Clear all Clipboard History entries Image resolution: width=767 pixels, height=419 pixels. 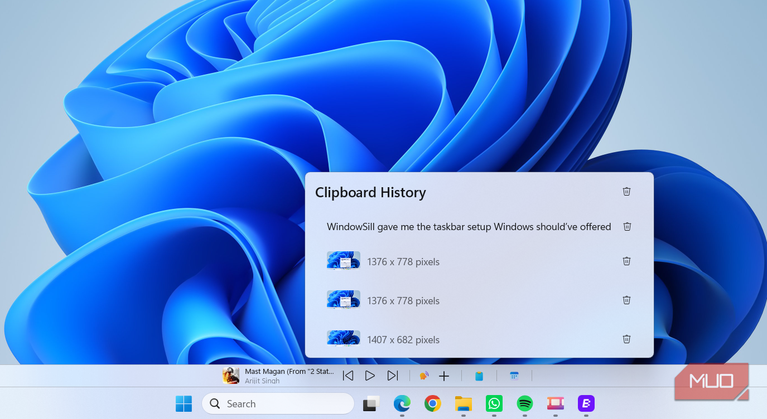(x=626, y=192)
